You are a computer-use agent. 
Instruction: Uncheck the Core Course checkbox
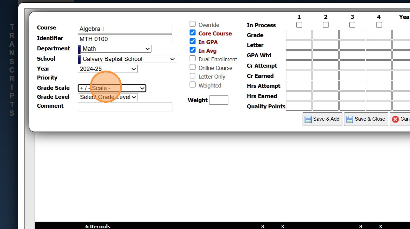click(x=193, y=32)
